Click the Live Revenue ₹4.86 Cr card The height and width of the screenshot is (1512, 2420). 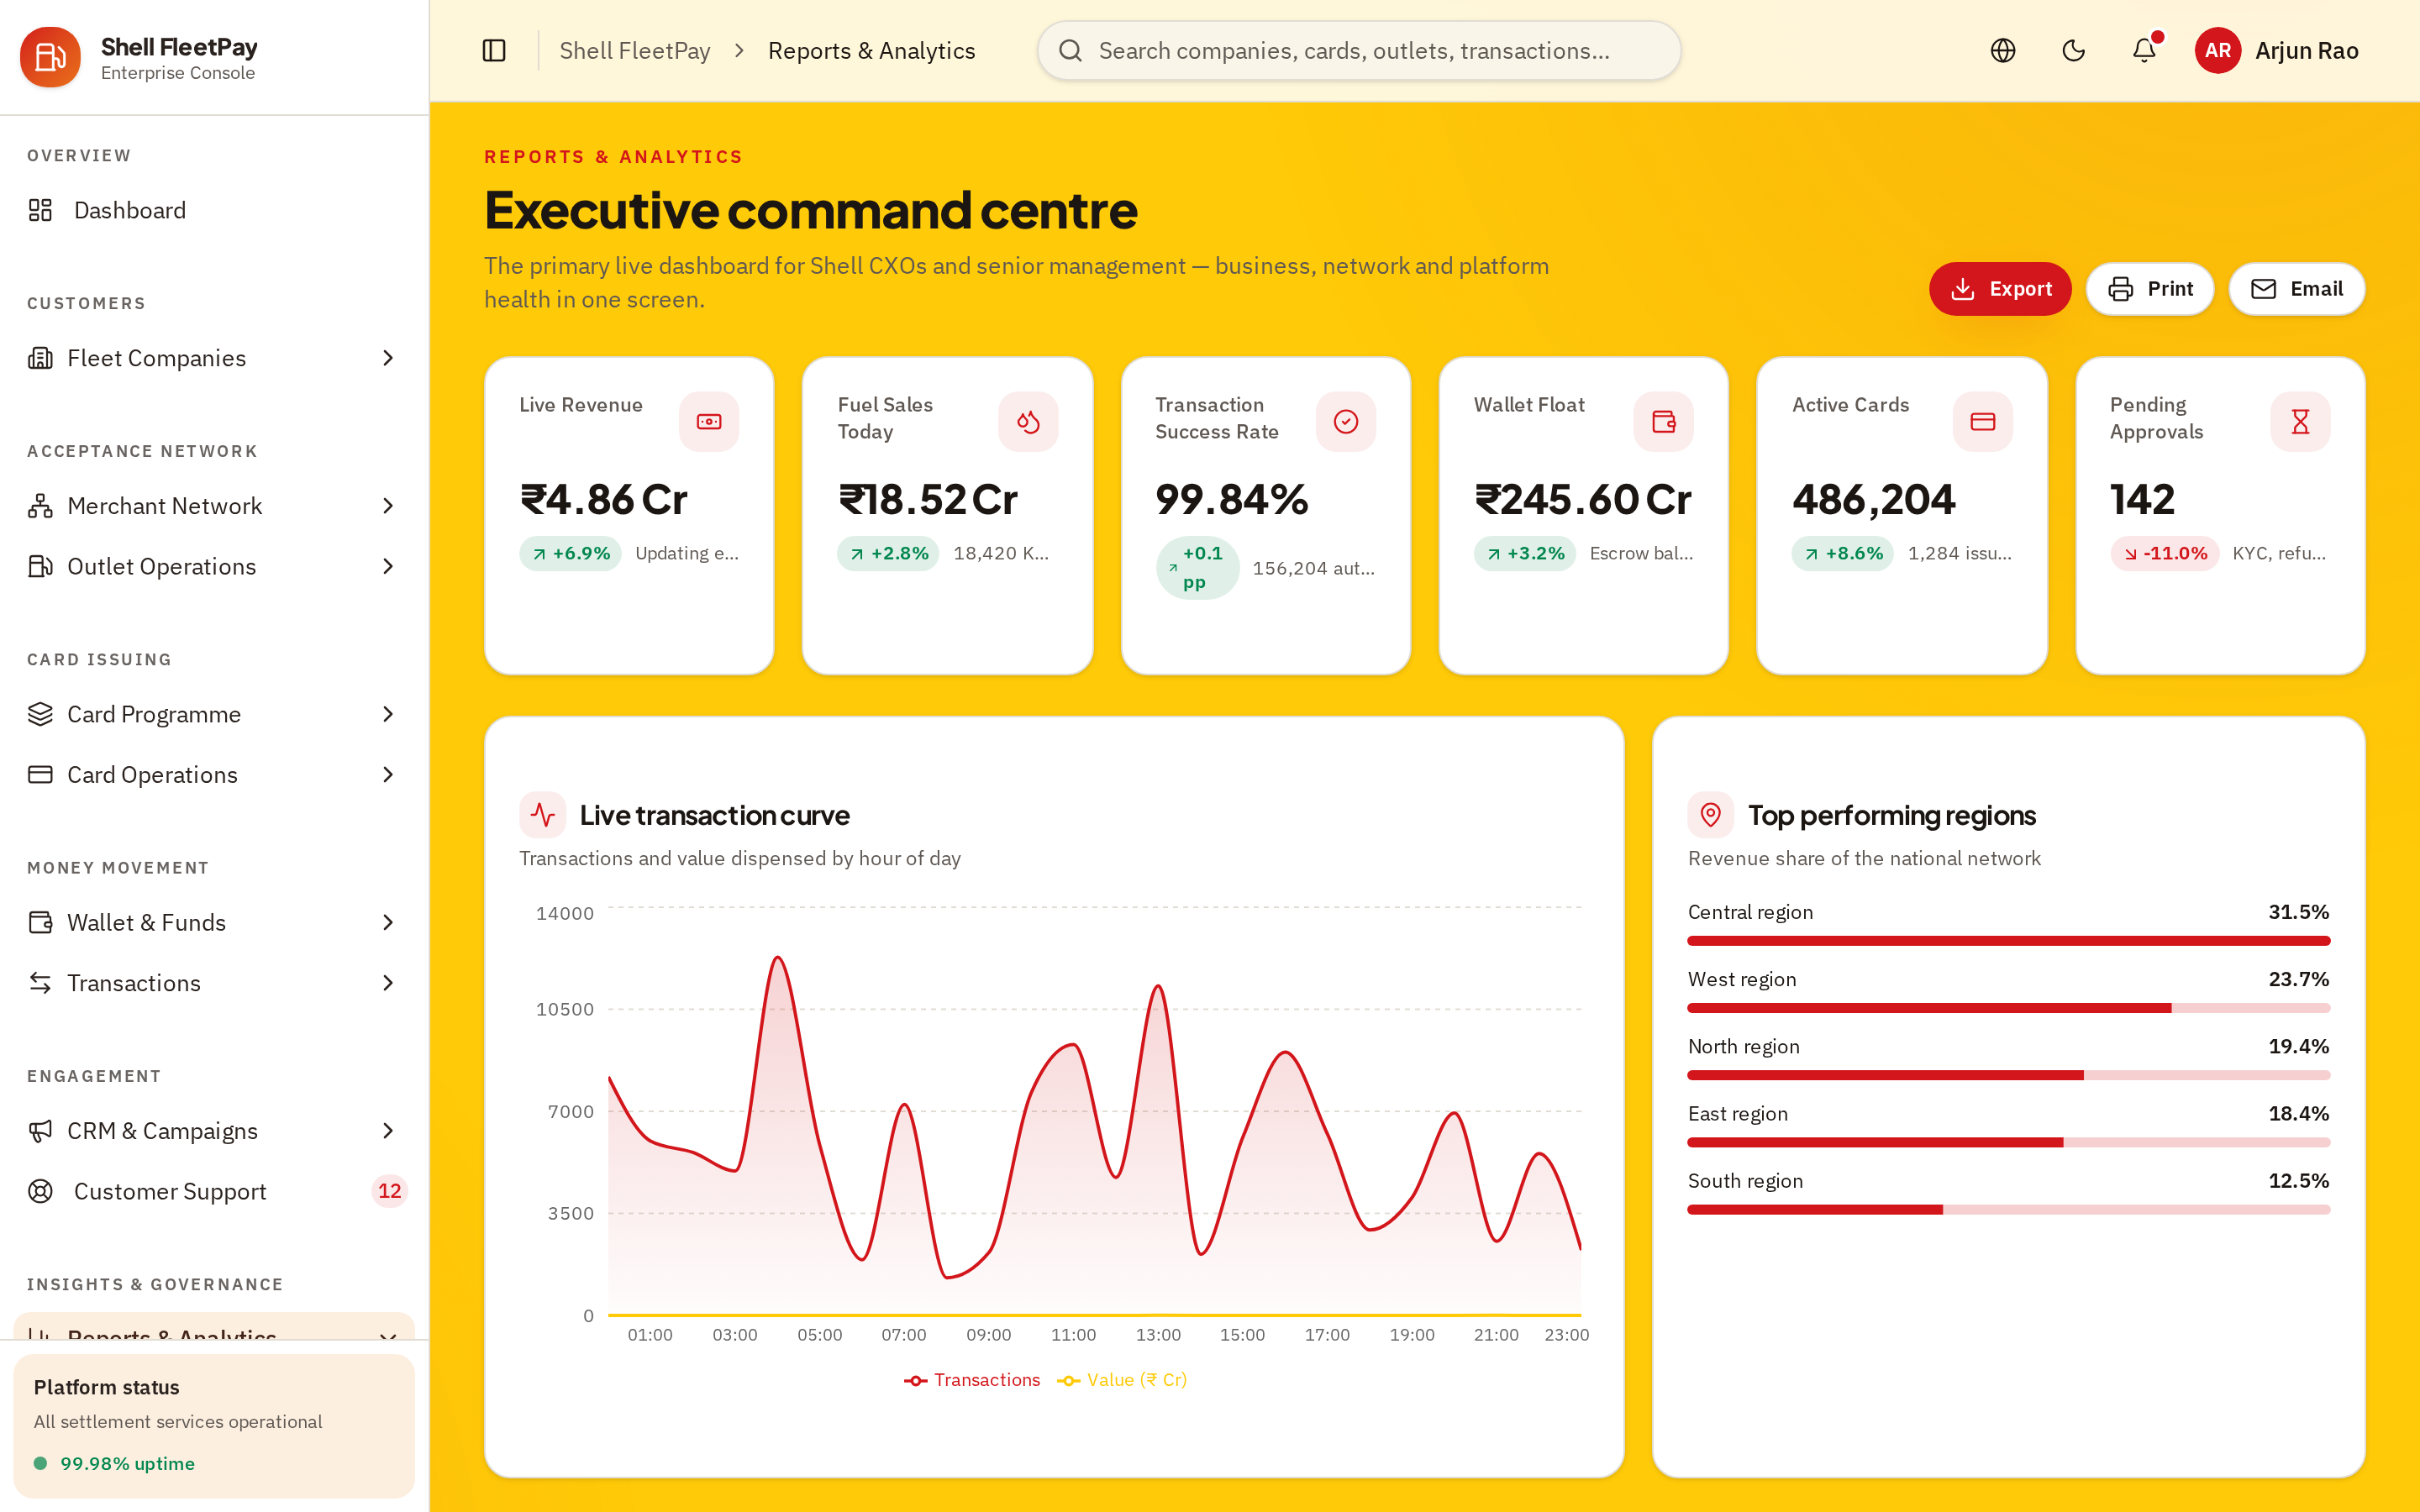click(629, 516)
